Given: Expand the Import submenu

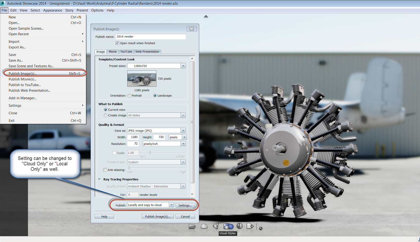Looking at the screenshot, I should click(x=43, y=41).
